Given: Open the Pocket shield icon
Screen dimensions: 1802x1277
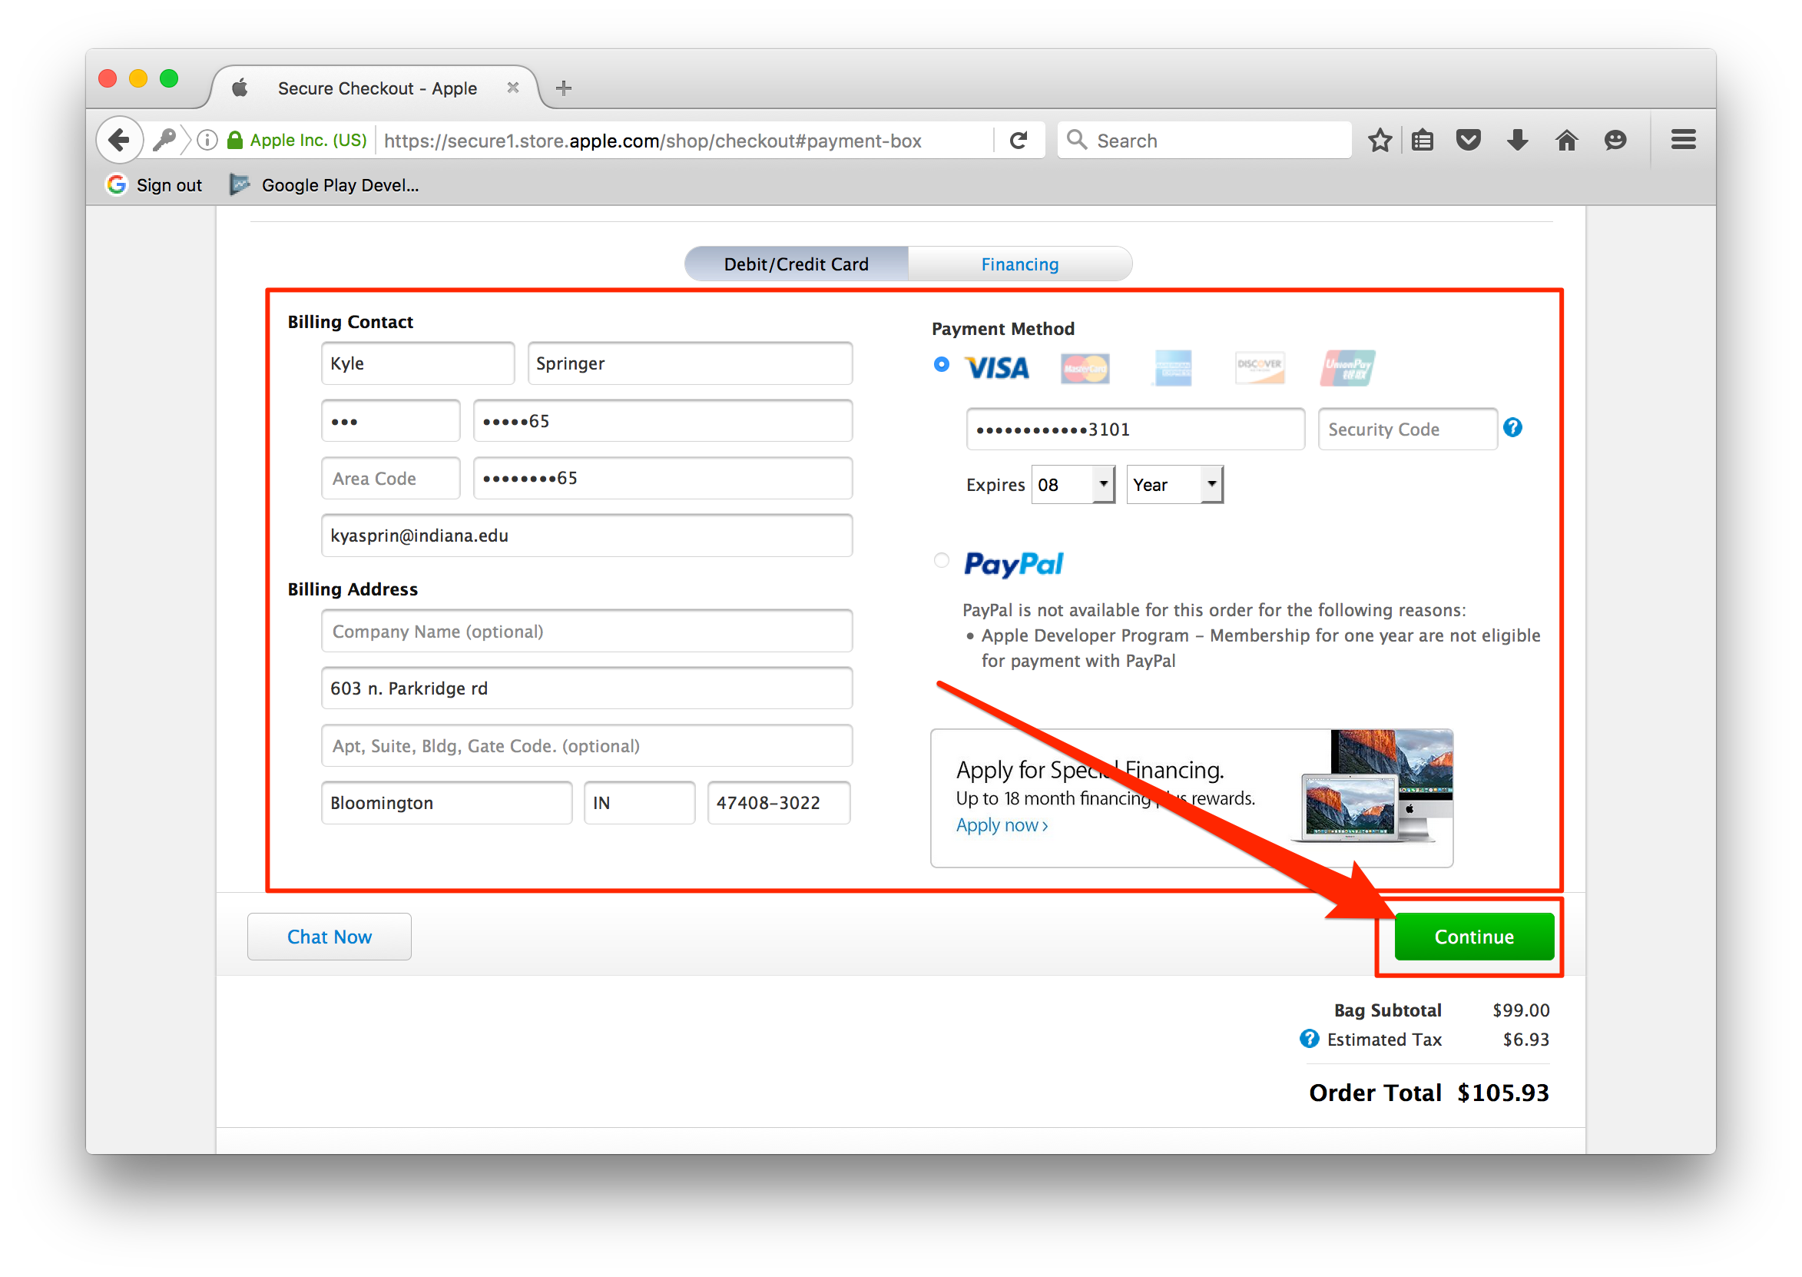Looking at the screenshot, I should pyautogui.click(x=1468, y=140).
